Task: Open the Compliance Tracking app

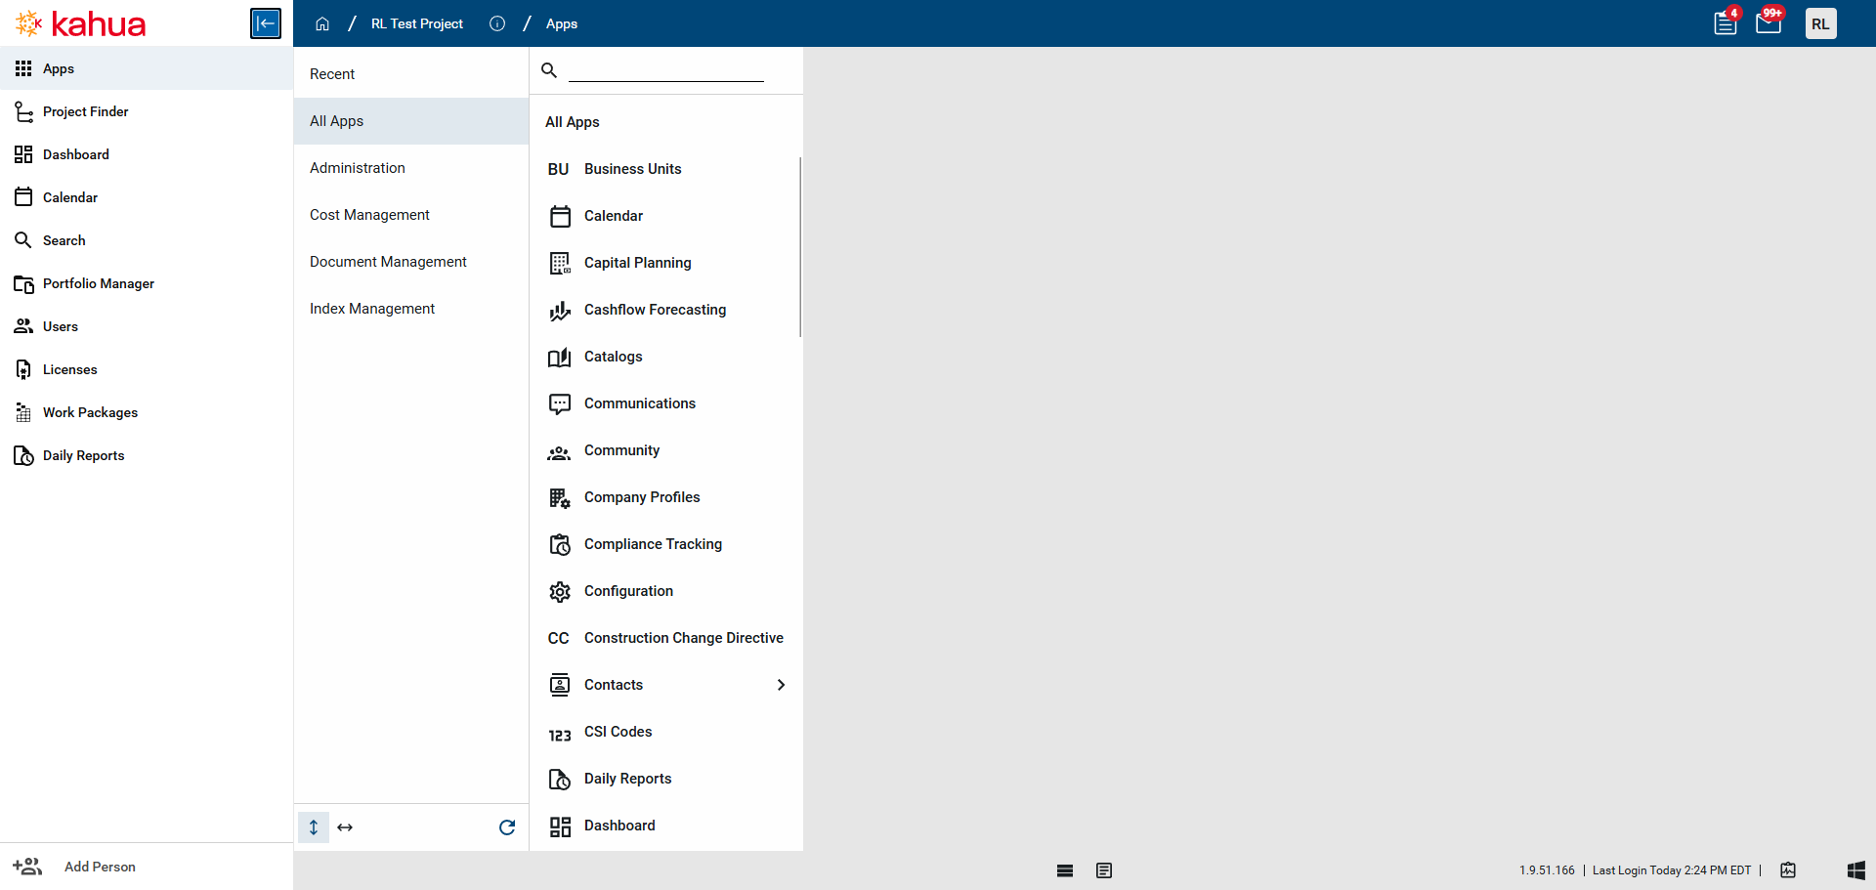Action: point(653,544)
